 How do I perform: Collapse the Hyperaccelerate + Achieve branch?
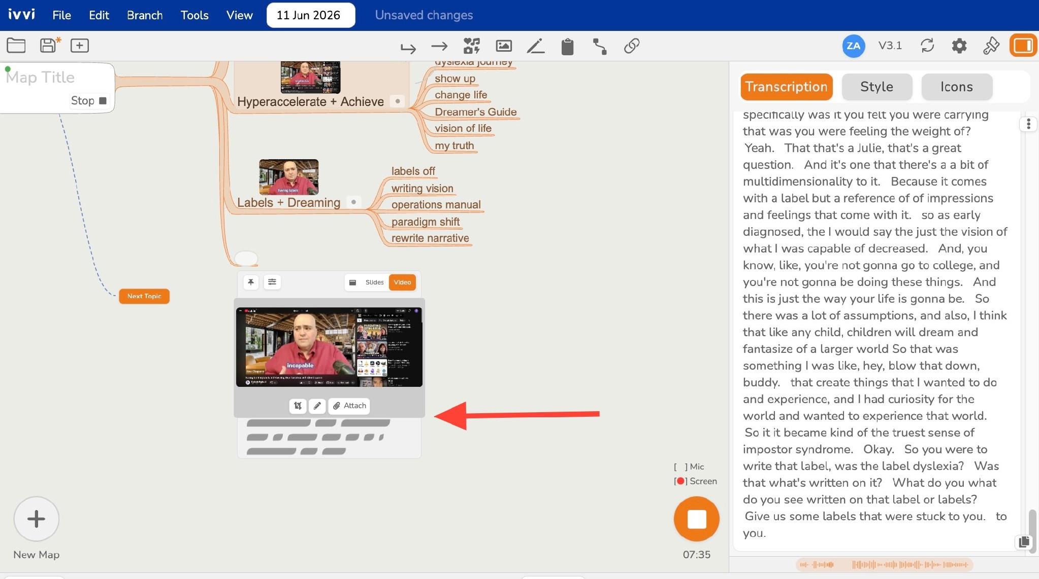(x=398, y=101)
